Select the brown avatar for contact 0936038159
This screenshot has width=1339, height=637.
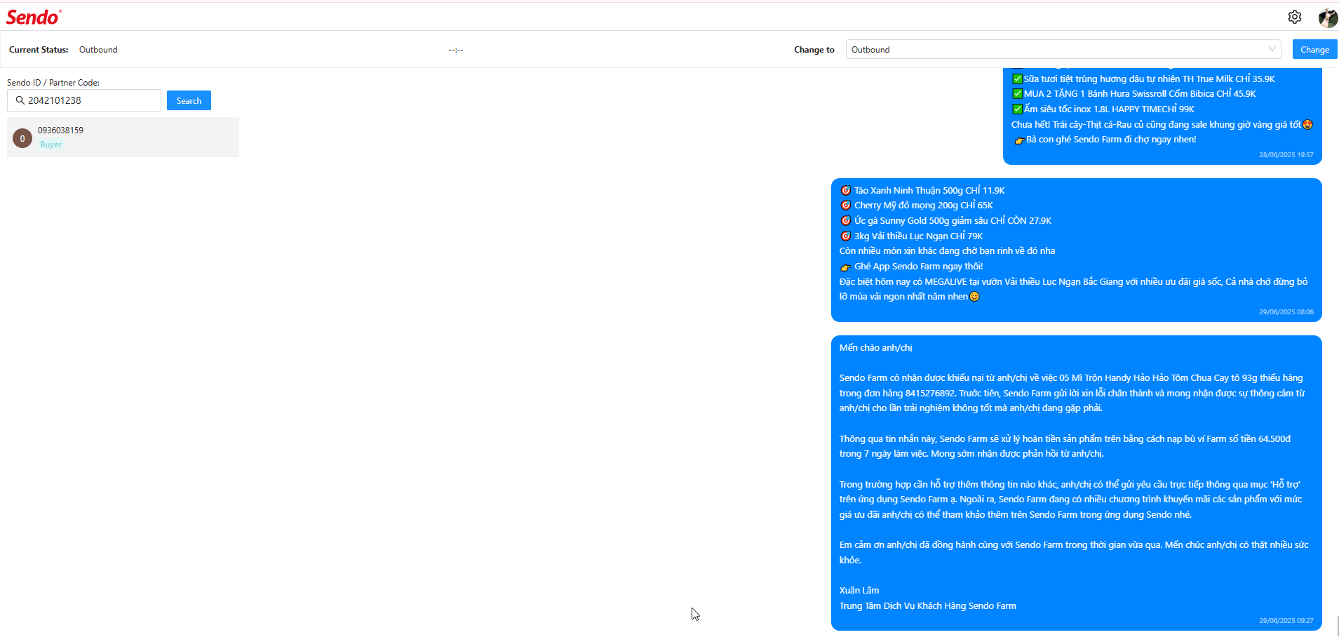[x=22, y=138]
